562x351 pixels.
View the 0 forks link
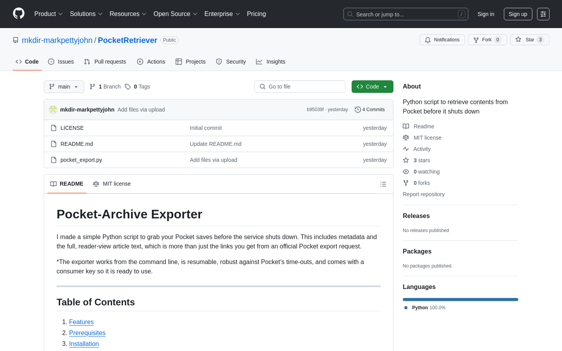click(416, 183)
